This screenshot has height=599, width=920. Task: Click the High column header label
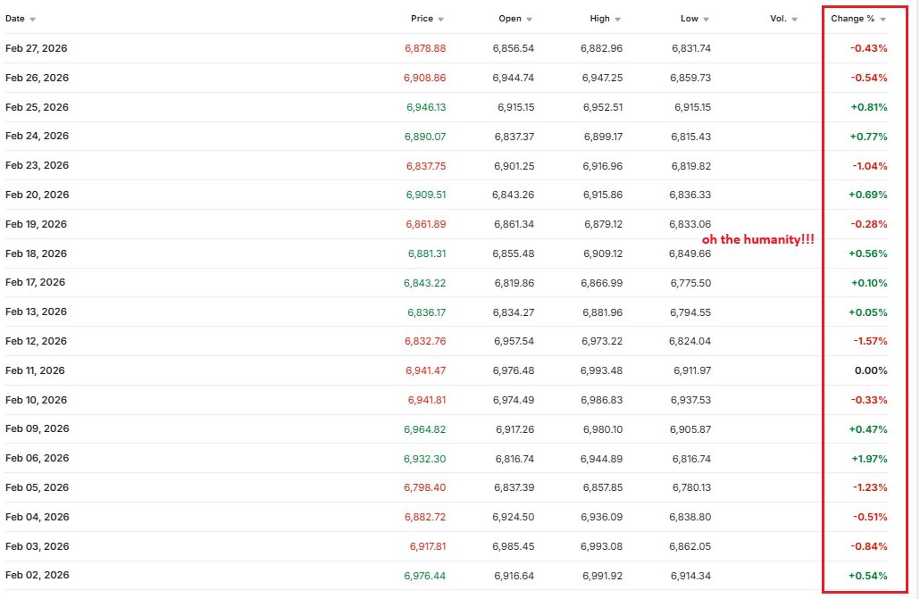[599, 19]
